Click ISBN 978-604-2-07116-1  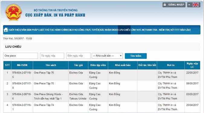pos(22,107)
